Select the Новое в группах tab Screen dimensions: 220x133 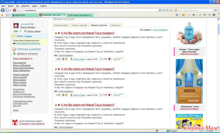(99, 25)
